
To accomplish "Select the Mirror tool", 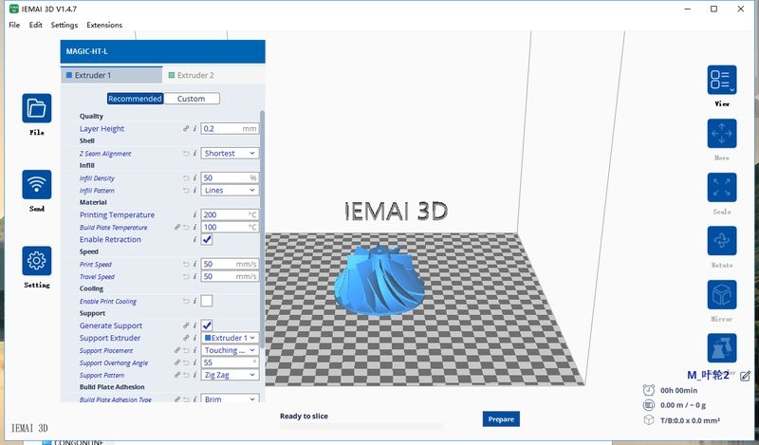I will point(721,294).
